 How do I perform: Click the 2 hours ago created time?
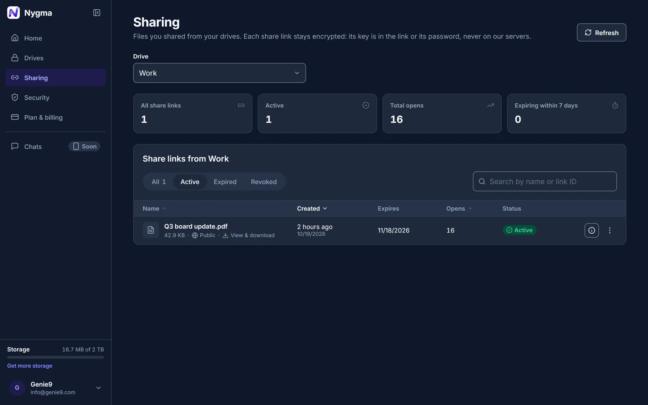315,227
